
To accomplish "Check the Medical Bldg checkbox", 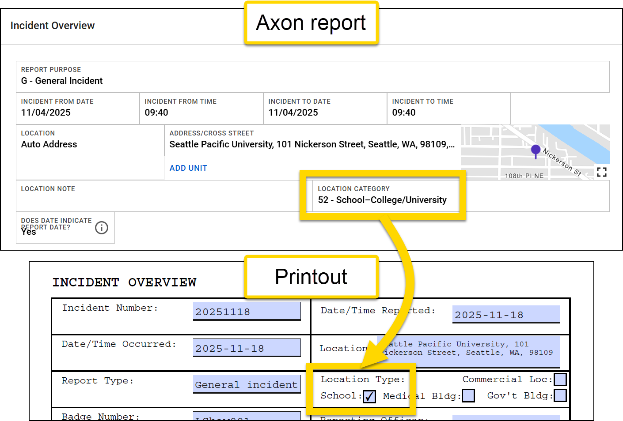I will click(x=468, y=396).
